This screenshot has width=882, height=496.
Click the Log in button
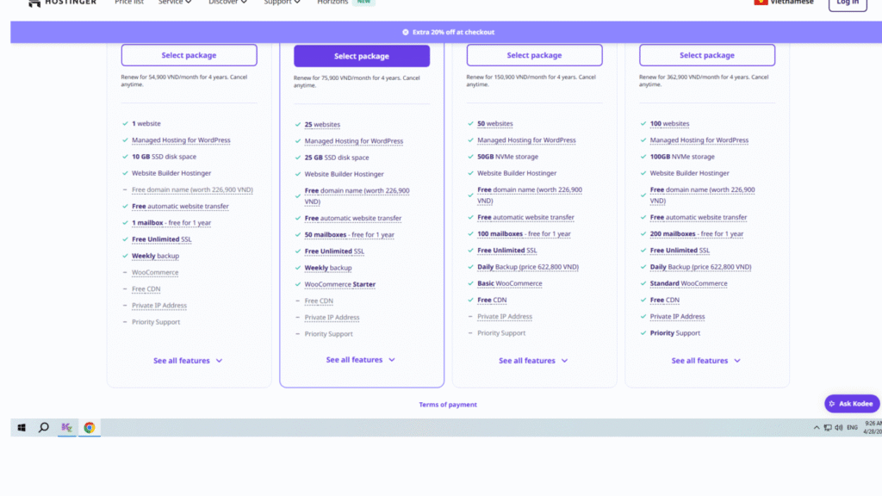848,3
